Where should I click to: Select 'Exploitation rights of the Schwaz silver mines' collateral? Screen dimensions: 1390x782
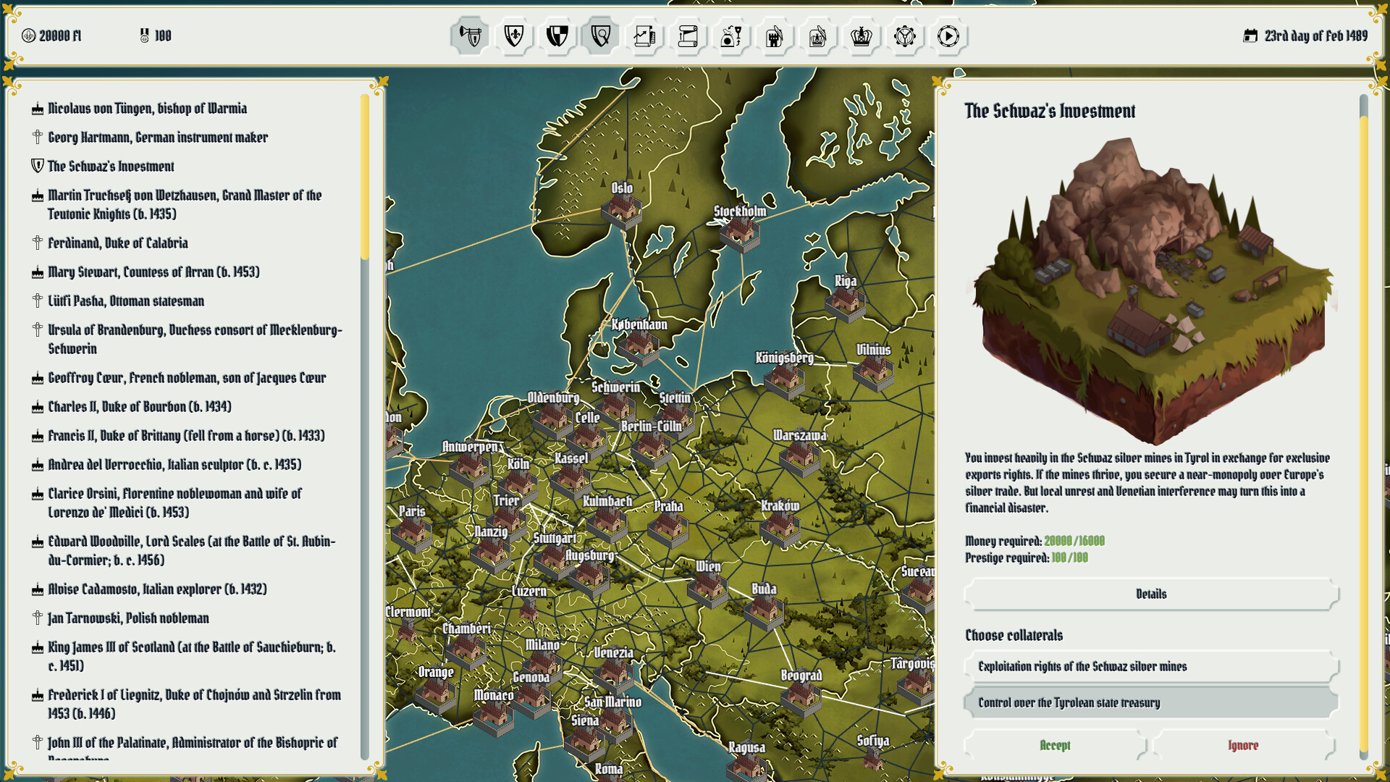tap(1151, 666)
